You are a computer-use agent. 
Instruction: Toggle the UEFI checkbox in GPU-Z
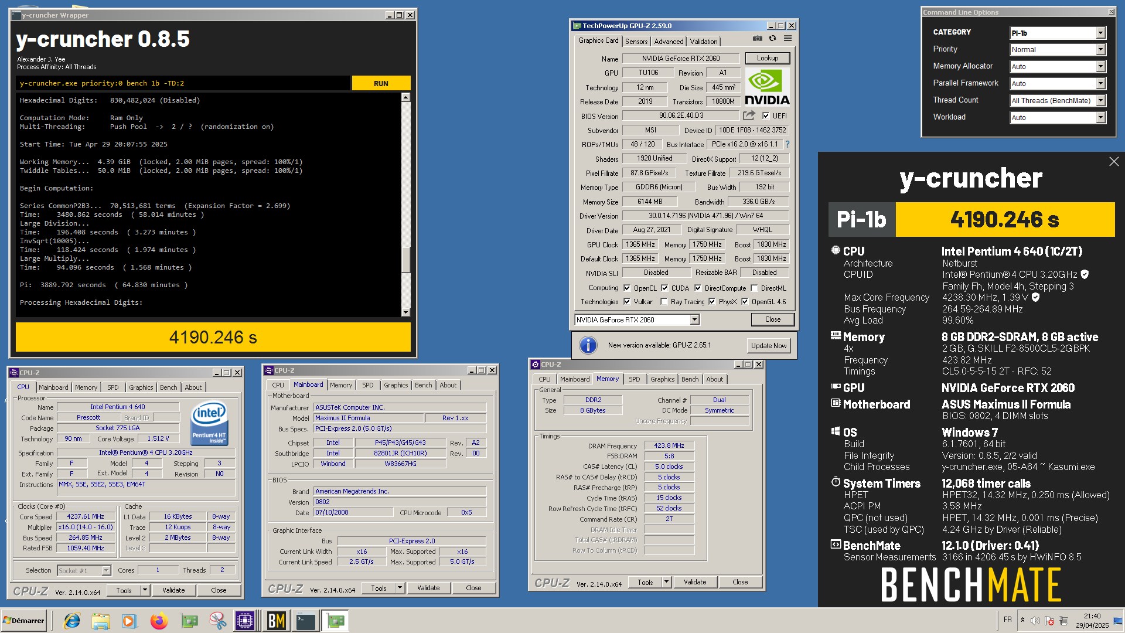pos(766,116)
